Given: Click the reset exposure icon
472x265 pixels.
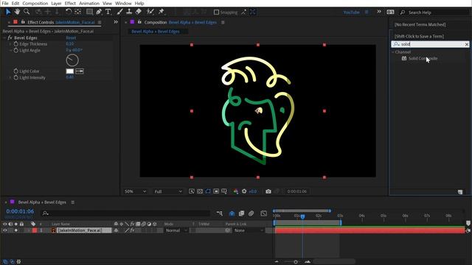Looking at the screenshot, I should pos(244,191).
